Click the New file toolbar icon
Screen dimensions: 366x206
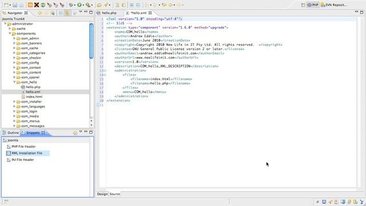6,5
